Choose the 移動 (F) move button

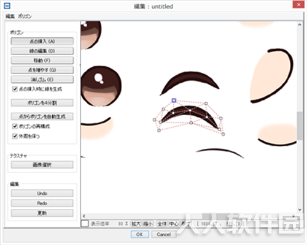point(42,61)
